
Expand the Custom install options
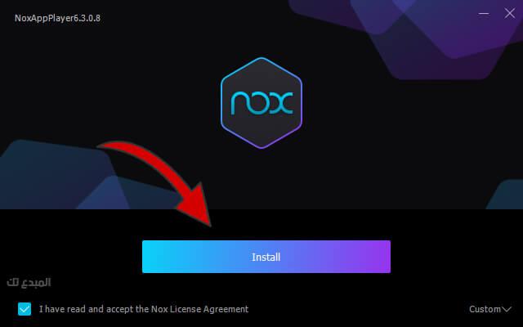point(490,309)
